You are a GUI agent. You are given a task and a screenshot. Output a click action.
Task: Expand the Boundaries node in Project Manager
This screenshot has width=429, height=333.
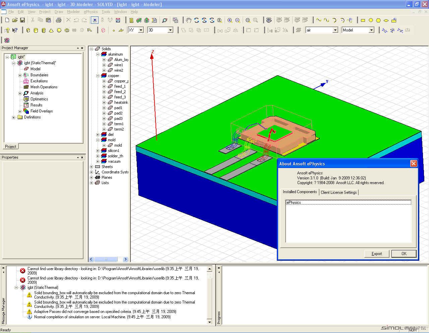(20, 75)
